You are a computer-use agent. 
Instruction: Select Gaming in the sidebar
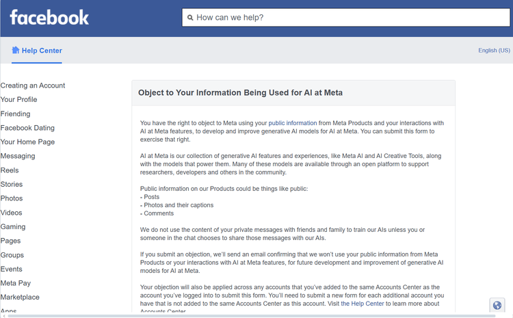[13, 227]
